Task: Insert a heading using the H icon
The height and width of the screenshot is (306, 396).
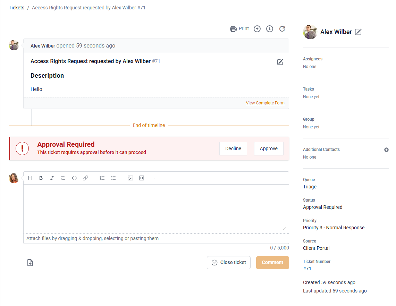Action: [30, 178]
